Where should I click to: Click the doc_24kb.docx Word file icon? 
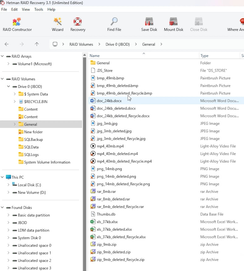[x=93, y=101]
